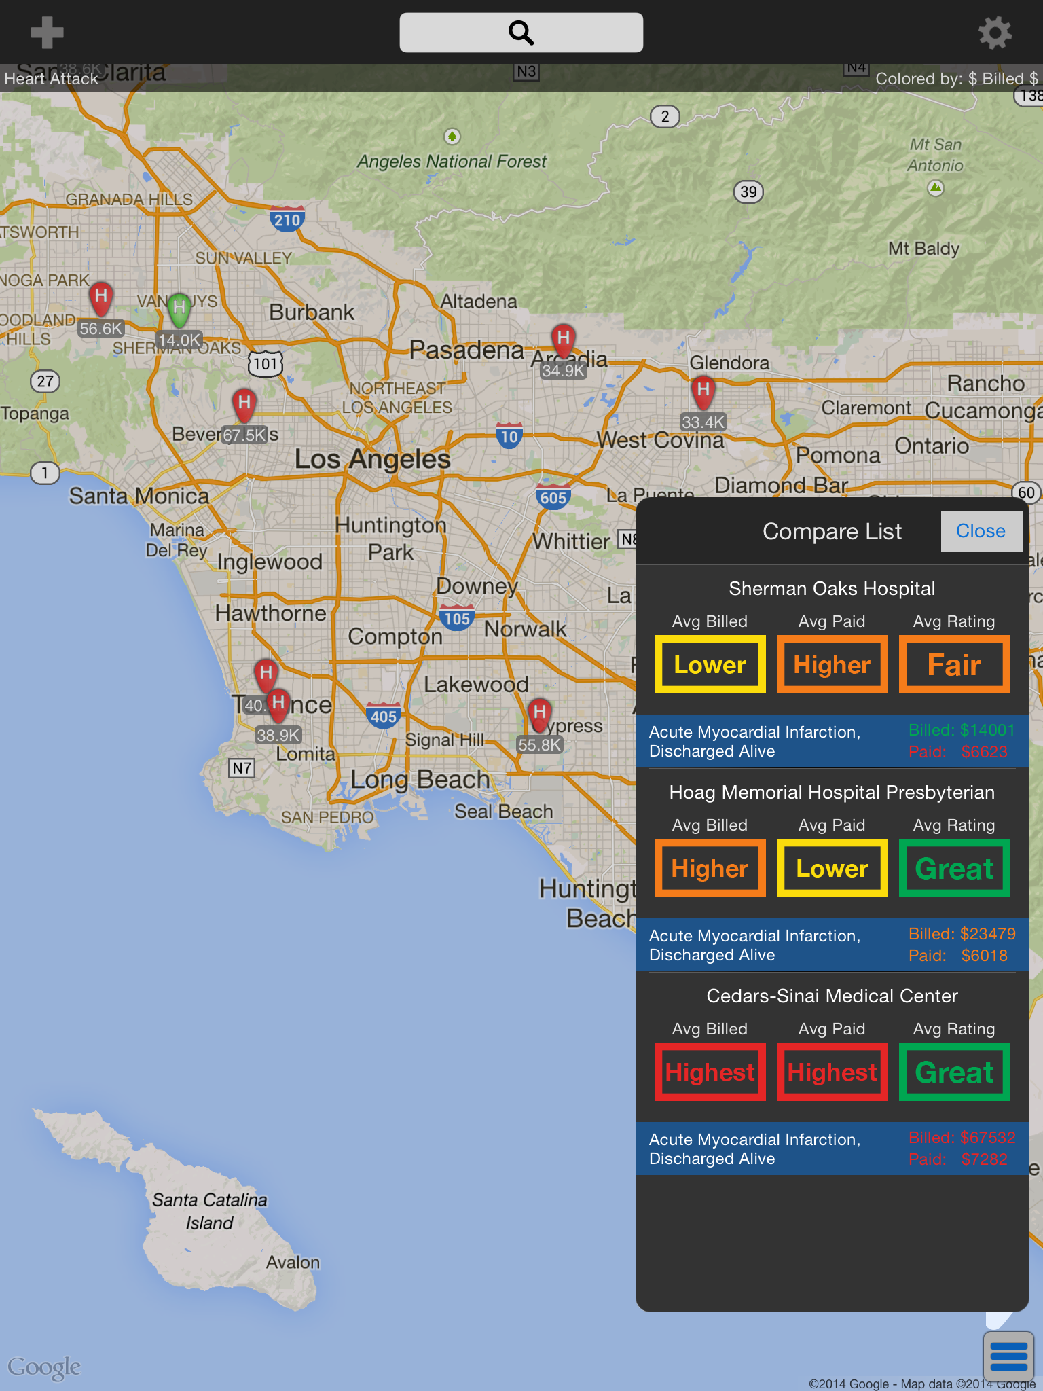Tap Cedars-Sinai Medical Center title
Image resolution: width=1043 pixels, height=1391 pixels.
click(x=832, y=996)
